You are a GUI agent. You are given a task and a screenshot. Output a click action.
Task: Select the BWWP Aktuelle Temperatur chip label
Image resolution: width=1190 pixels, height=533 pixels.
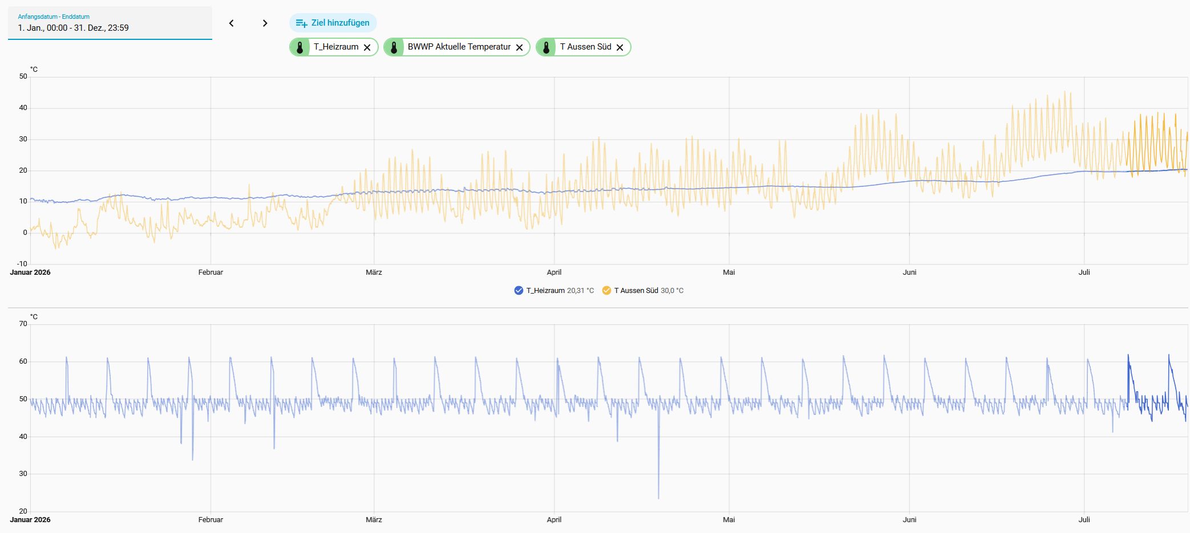pos(459,47)
